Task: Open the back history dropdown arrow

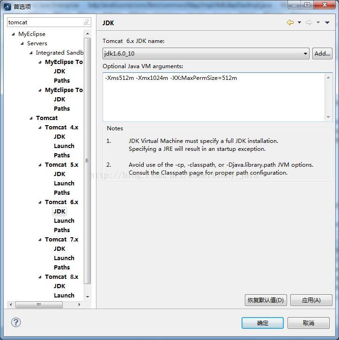Action: point(299,22)
